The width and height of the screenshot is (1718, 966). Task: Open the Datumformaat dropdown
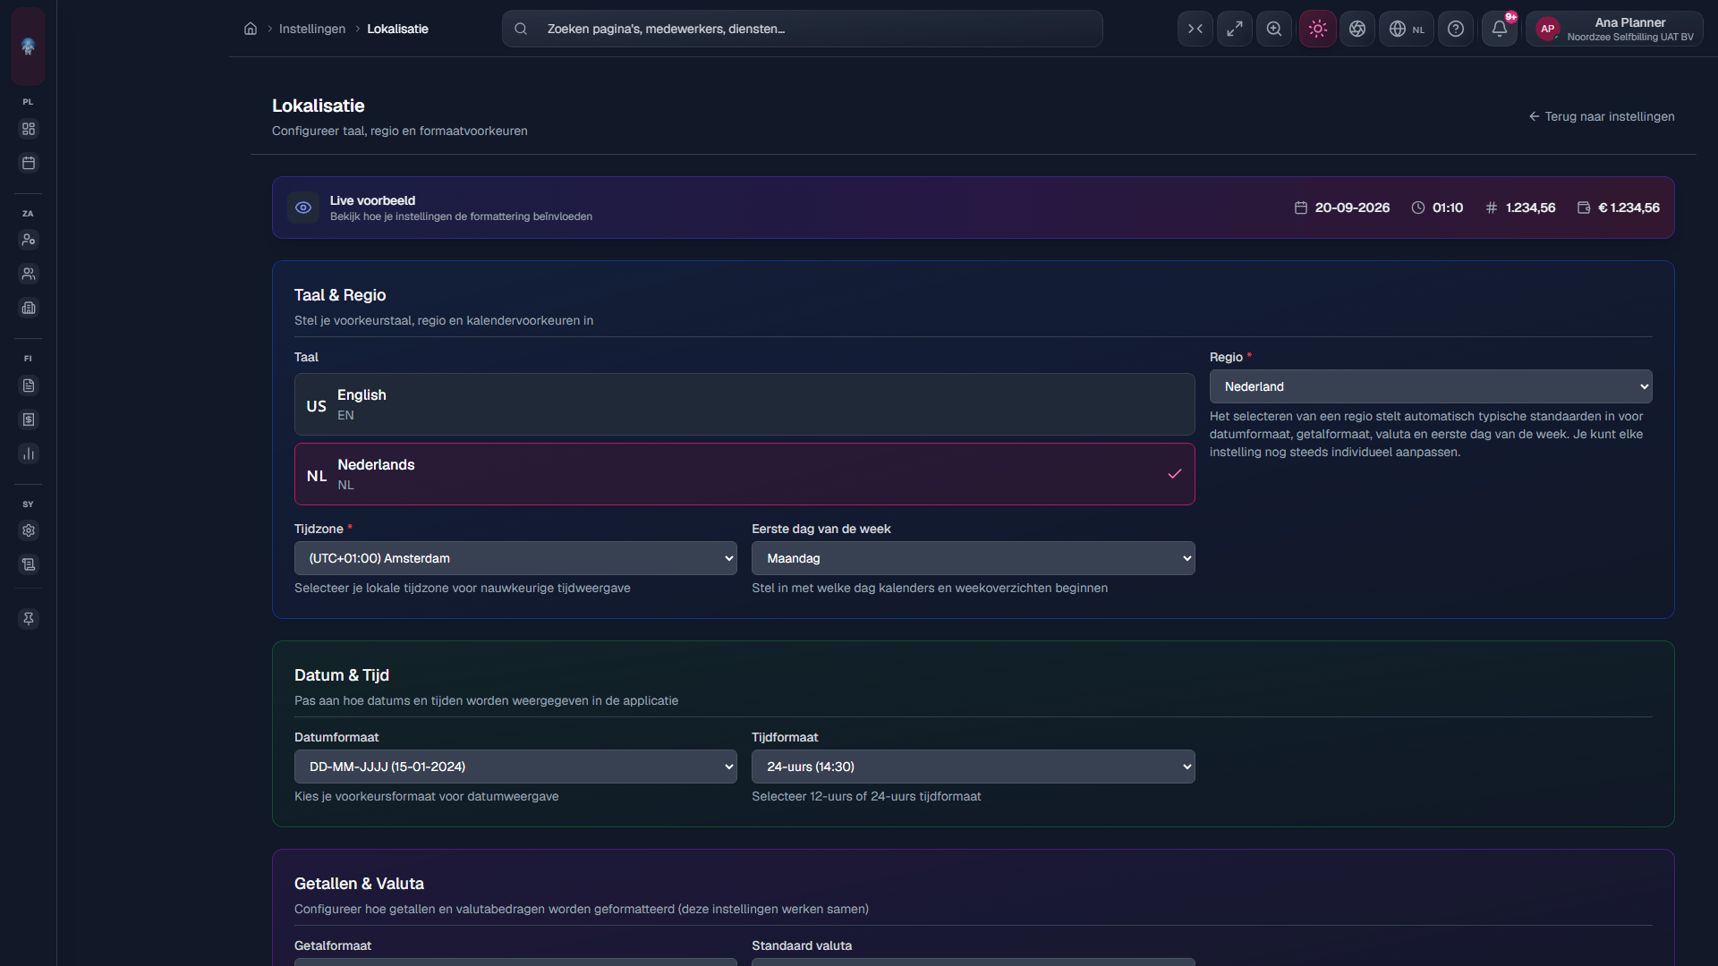pos(515,767)
